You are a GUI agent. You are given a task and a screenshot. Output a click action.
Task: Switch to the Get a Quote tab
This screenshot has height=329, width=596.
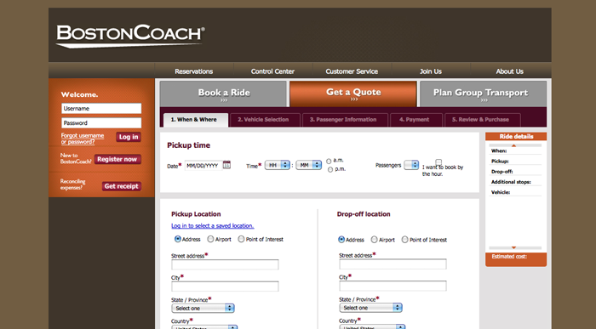click(x=353, y=94)
